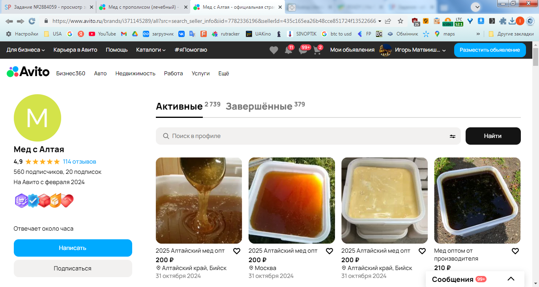
Task: Open the VK bookmark icon
Action: tap(182, 34)
